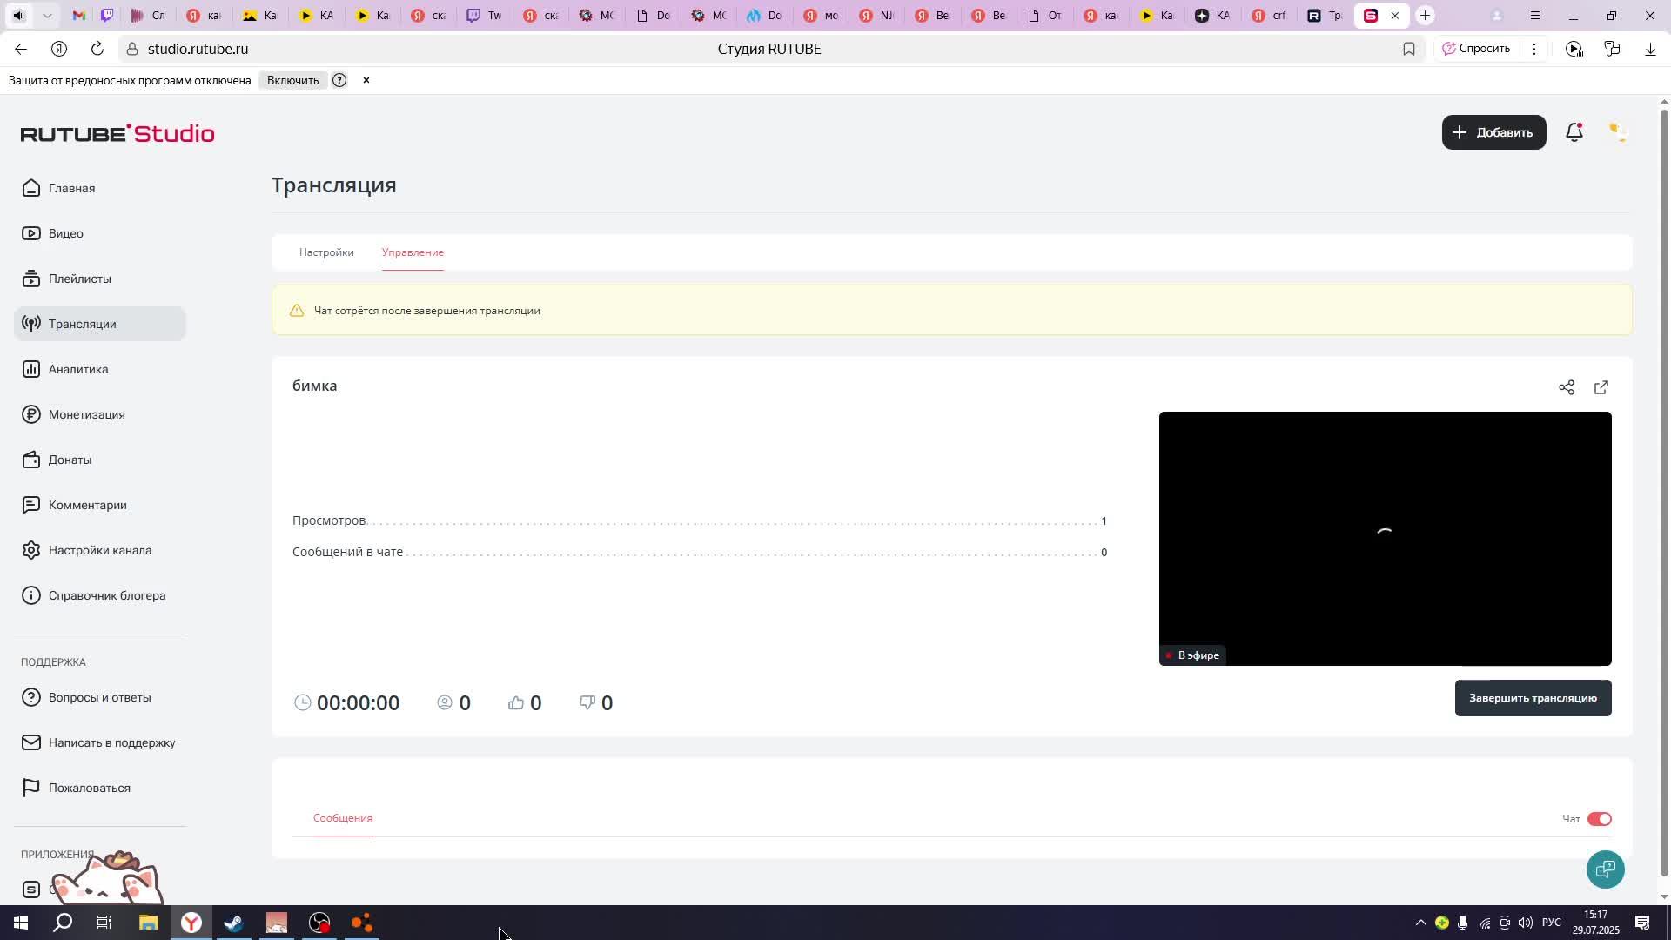Click the support chat bubble icon

coord(1605,869)
